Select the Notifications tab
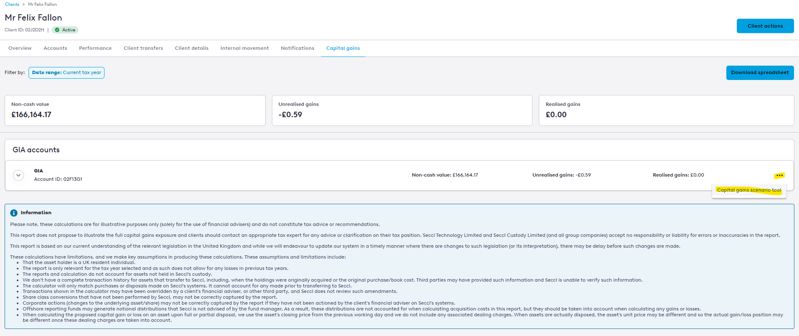Image resolution: width=799 pixels, height=336 pixels. [x=298, y=49]
